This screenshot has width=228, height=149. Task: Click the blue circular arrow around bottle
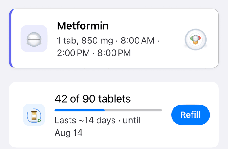(x=34, y=115)
